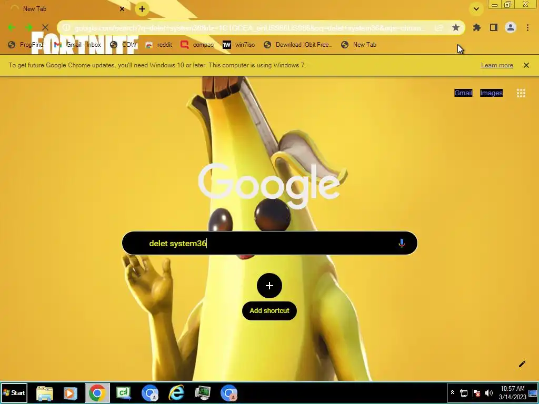
Task: Open the New Tab bookmark
Action: click(359, 45)
